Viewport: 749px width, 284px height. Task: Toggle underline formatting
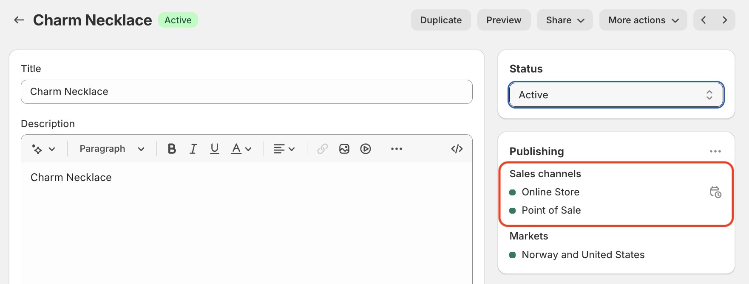coord(215,149)
